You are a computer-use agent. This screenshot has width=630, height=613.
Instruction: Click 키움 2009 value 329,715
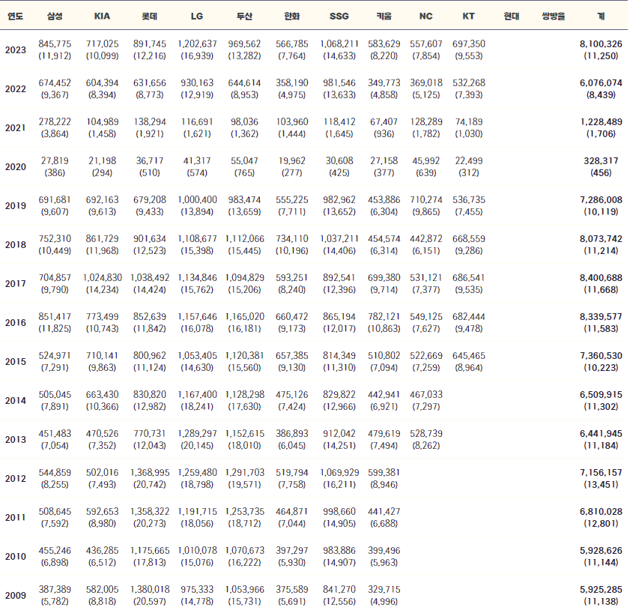click(384, 590)
